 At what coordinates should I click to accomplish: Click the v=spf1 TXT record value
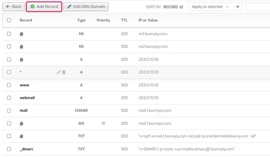[197, 136]
